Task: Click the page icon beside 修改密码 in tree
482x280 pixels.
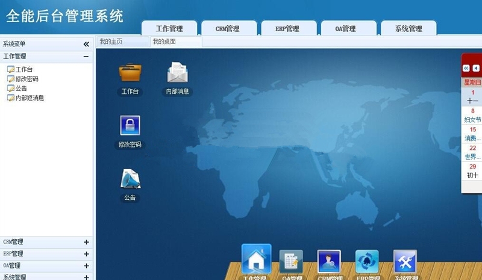Action: tap(11, 79)
